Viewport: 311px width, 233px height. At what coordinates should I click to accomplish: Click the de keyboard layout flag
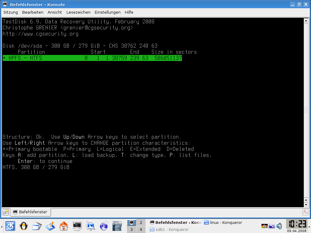tap(265, 226)
